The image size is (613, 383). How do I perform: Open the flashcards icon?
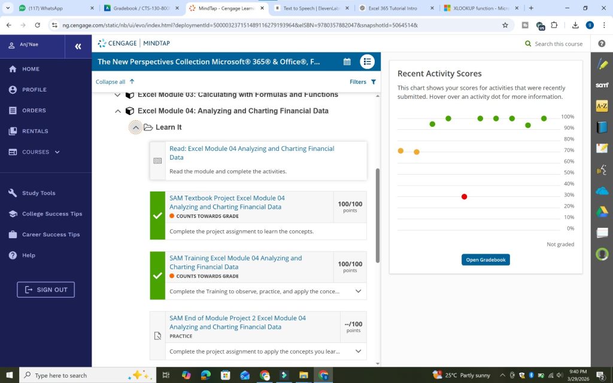602,233
